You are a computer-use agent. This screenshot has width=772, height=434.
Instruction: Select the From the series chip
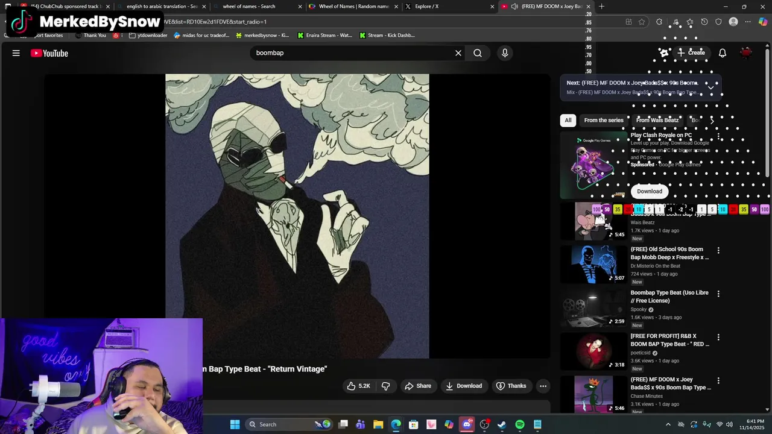(x=604, y=120)
